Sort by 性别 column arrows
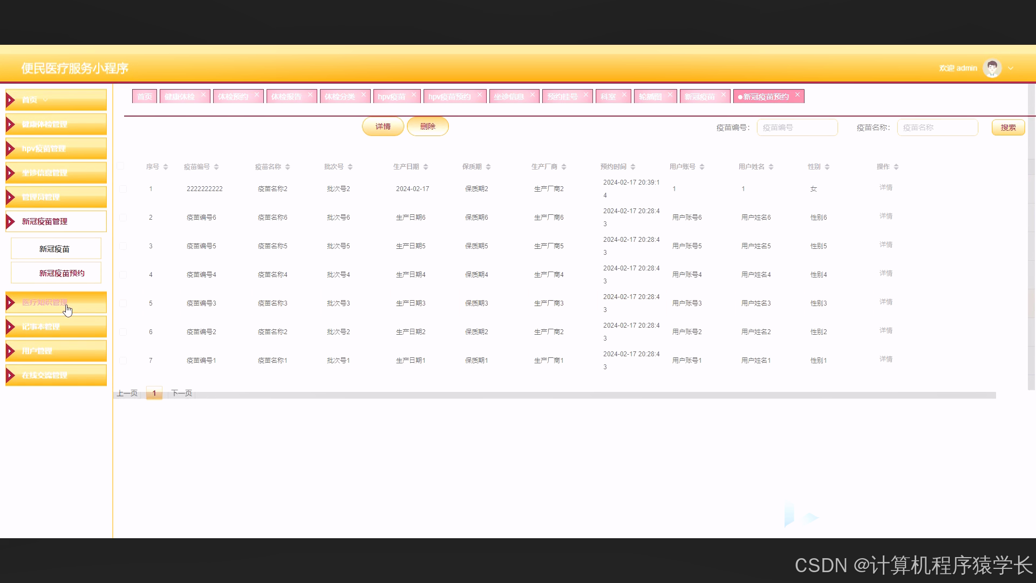Image resolution: width=1036 pixels, height=583 pixels. [827, 167]
